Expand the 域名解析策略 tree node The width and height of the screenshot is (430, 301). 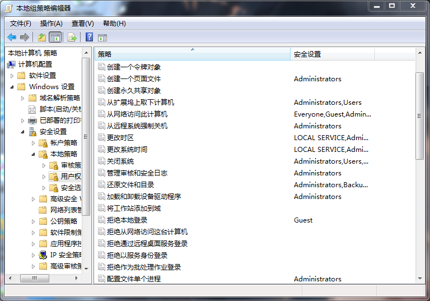[22, 98]
